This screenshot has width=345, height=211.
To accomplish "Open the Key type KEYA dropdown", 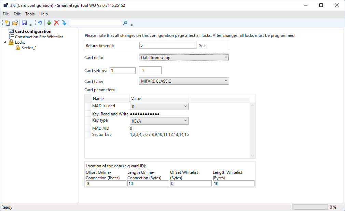I will (159, 121).
